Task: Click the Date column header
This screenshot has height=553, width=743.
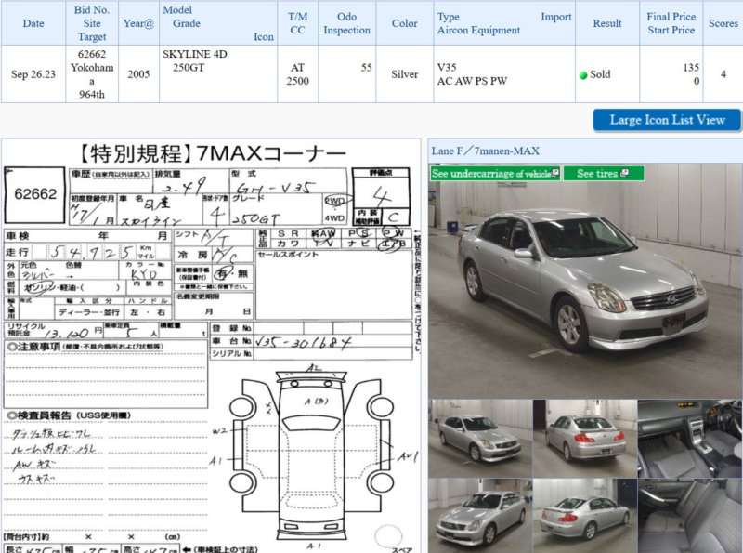Action: pos(33,23)
